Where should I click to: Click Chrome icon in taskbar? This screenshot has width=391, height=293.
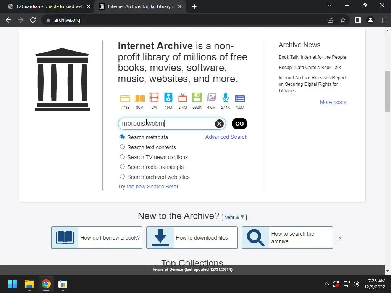[46, 284]
